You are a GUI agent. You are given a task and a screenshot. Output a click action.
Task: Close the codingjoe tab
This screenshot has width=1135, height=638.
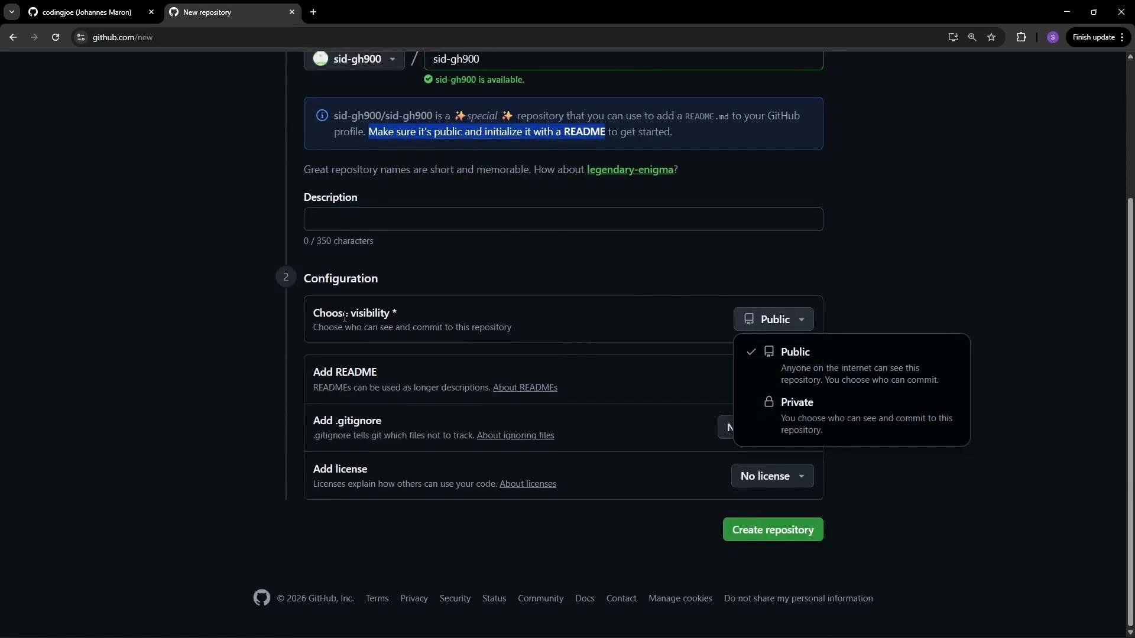click(x=151, y=12)
